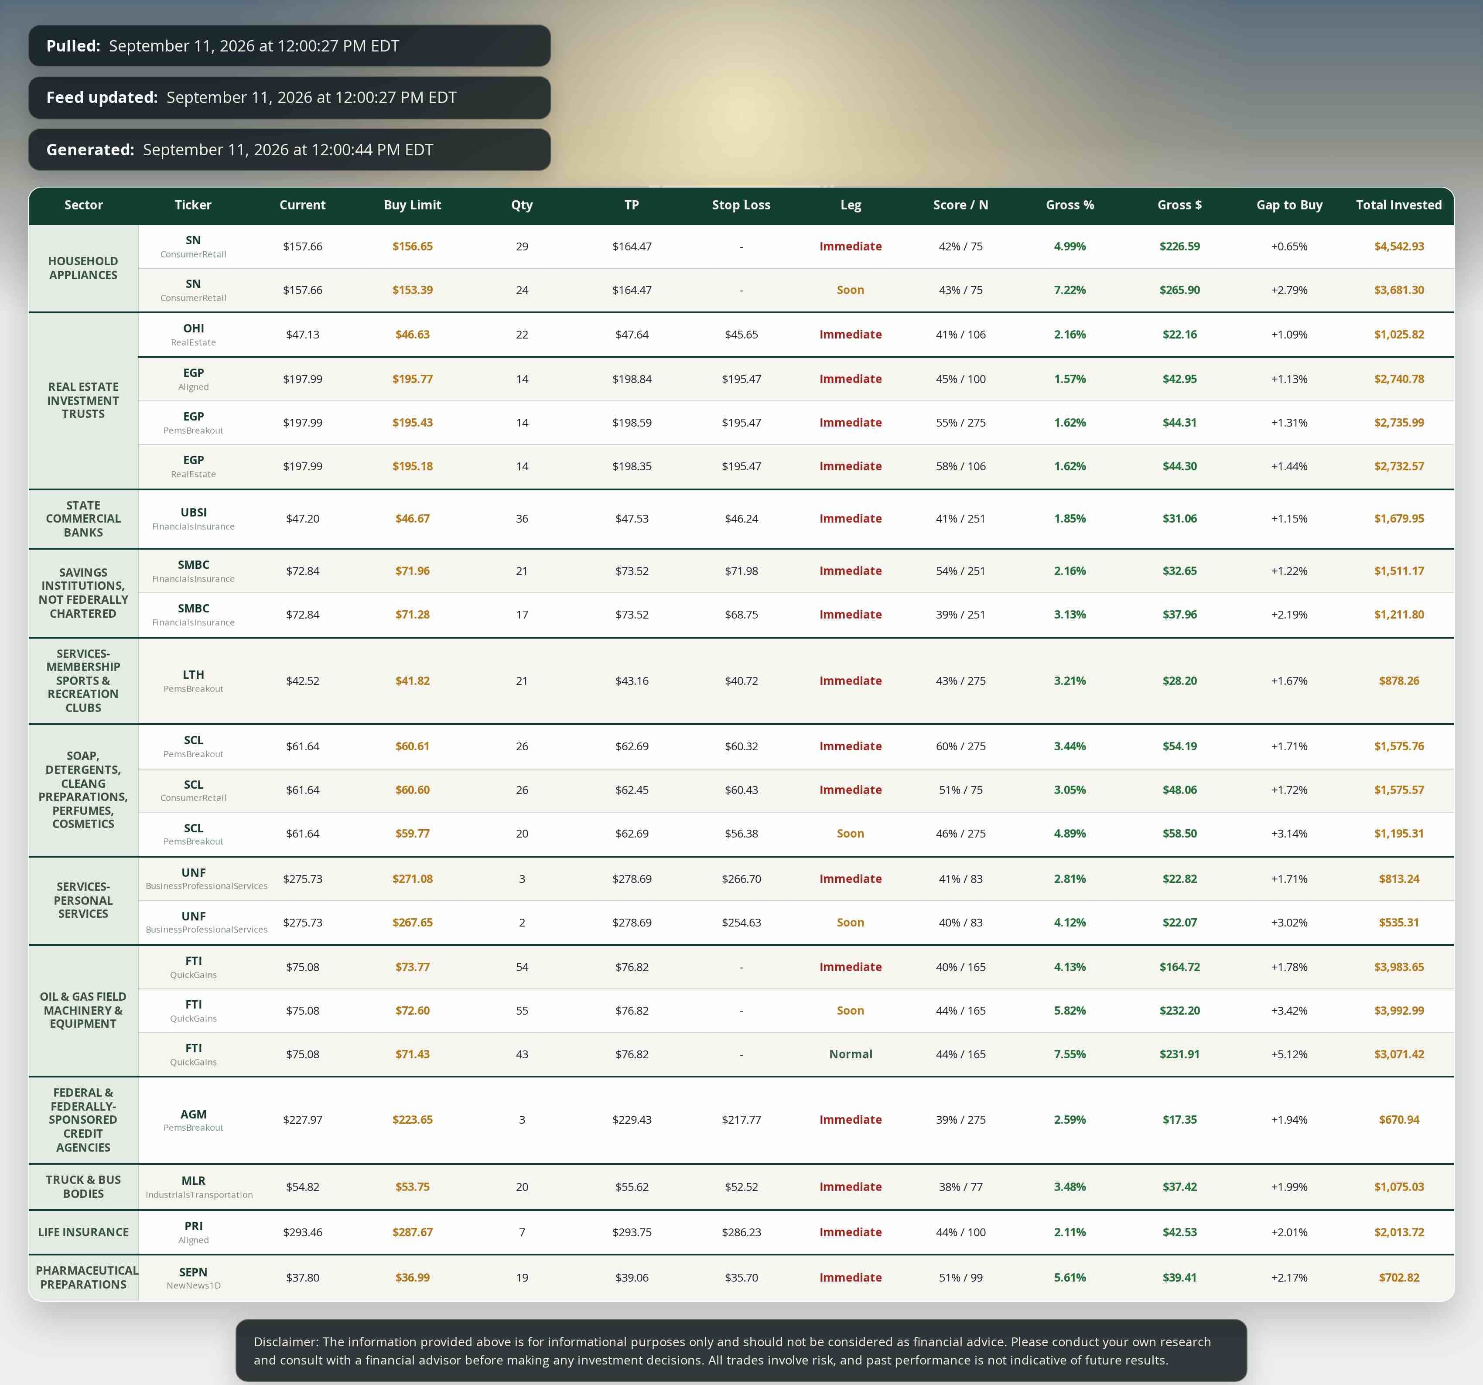Click the 58% / 106 score for EGP
This screenshot has width=1483, height=1385.
pyautogui.click(x=960, y=466)
